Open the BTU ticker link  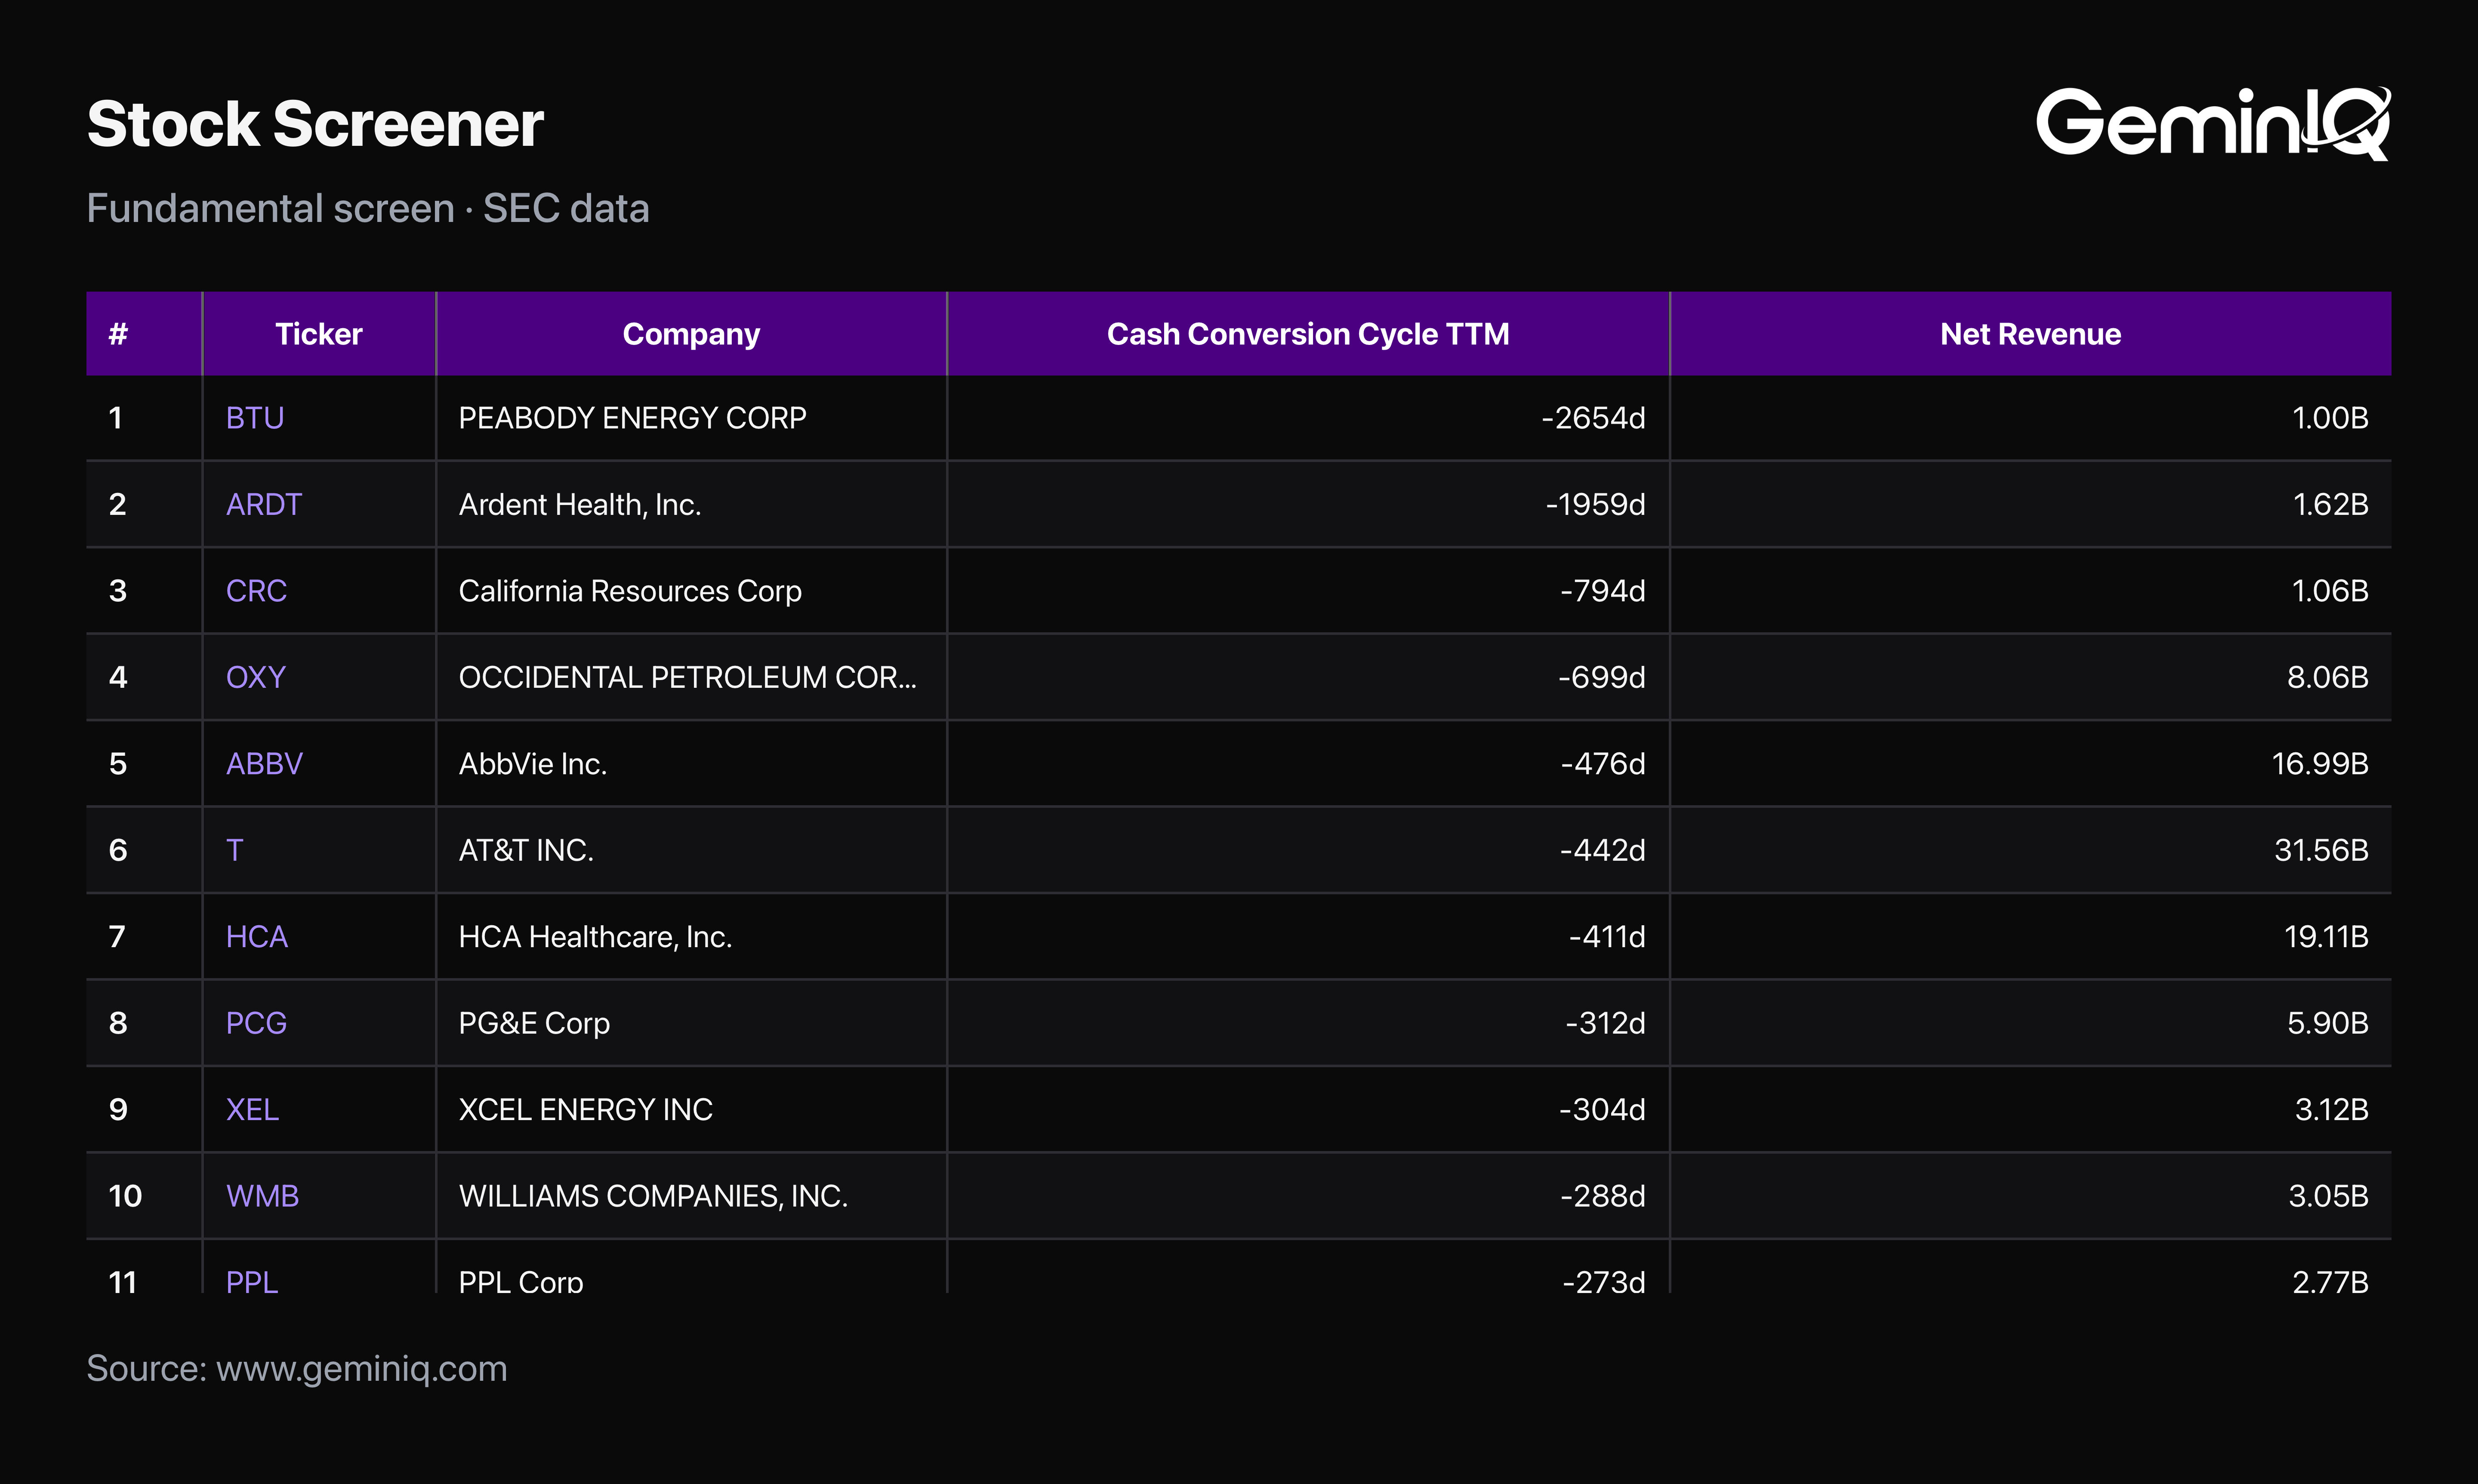(x=255, y=418)
